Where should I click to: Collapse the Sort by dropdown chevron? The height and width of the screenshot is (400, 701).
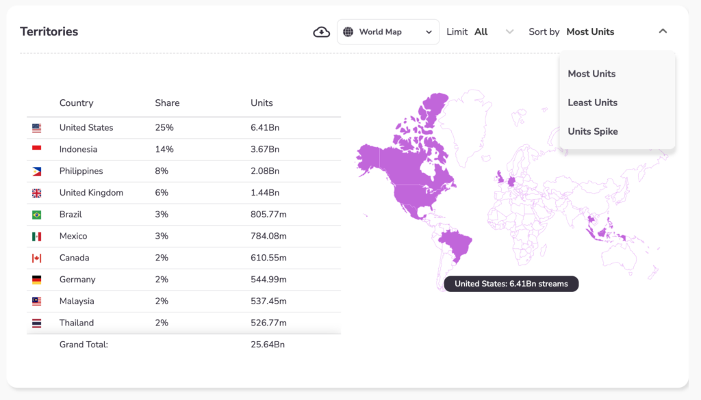click(x=662, y=31)
